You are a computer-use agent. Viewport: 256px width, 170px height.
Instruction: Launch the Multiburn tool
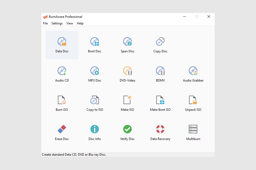click(193, 132)
